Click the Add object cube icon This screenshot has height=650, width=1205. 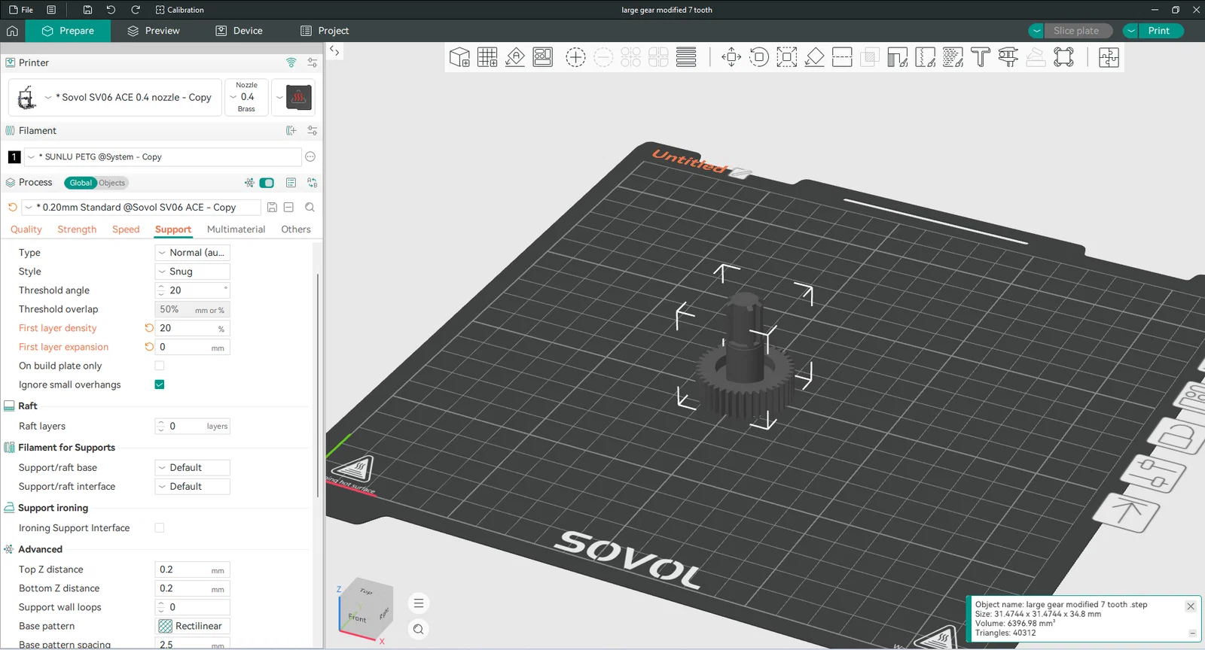(x=459, y=57)
